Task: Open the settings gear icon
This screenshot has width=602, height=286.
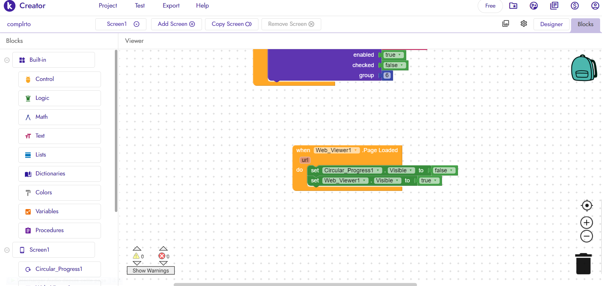Action: 524,24
